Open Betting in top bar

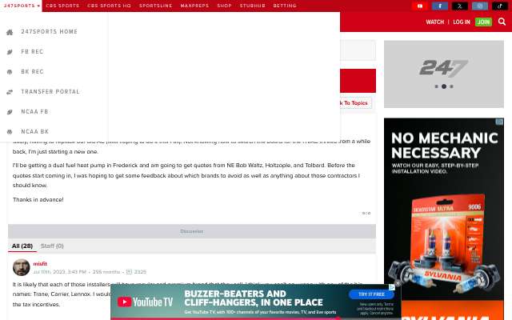285,6
